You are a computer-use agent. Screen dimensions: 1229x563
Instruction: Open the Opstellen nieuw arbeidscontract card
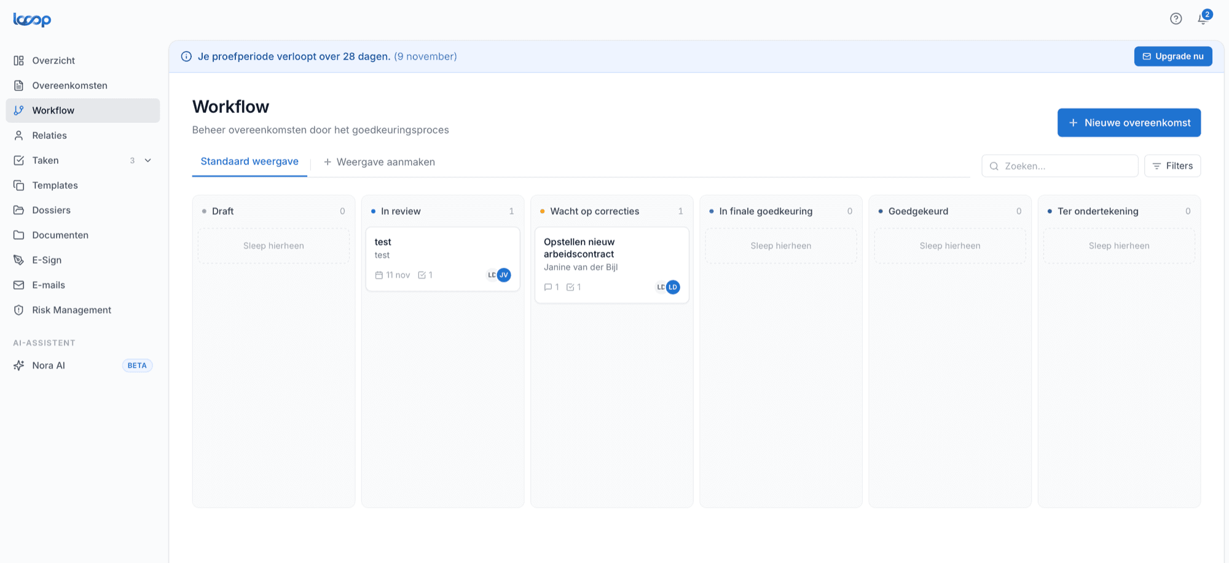tap(612, 265)
